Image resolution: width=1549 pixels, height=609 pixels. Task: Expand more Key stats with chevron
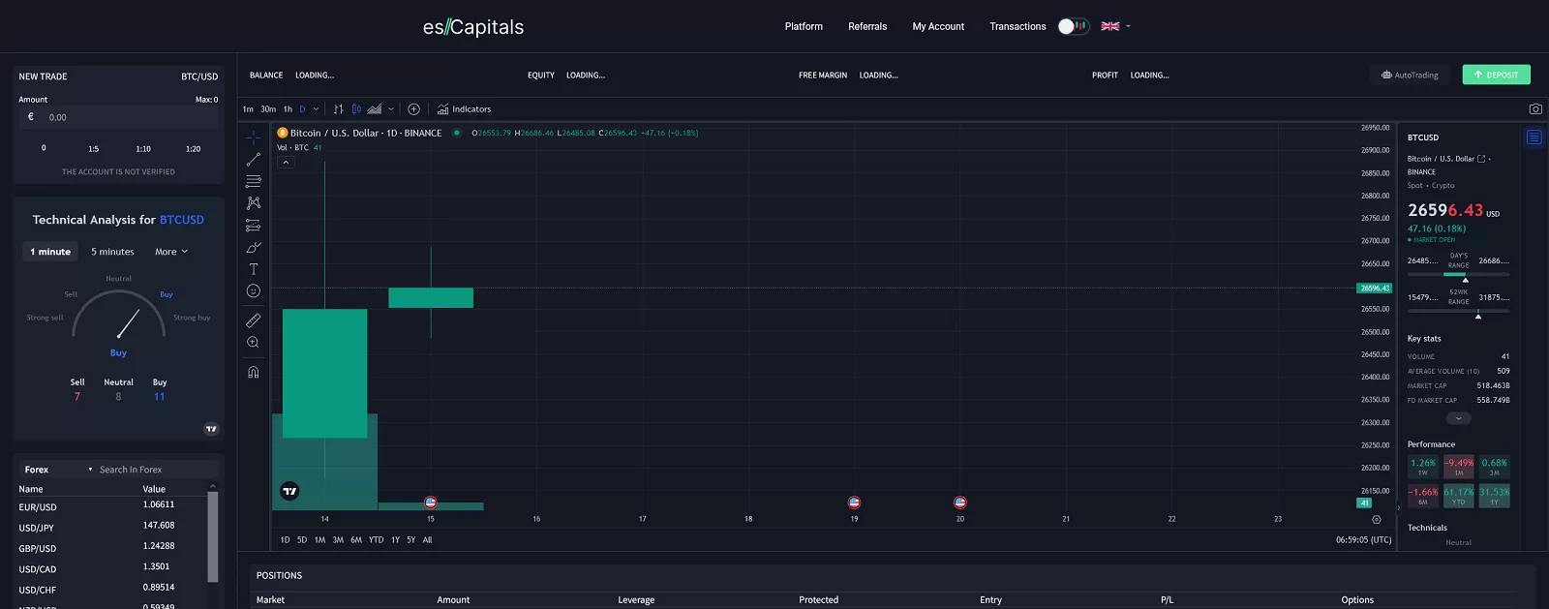click(1458, 418)
